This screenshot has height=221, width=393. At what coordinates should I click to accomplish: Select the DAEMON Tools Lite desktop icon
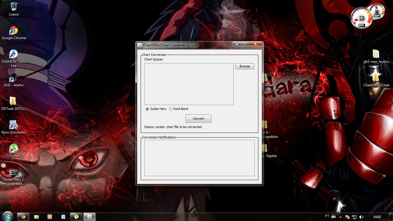(x=14, y=58)
